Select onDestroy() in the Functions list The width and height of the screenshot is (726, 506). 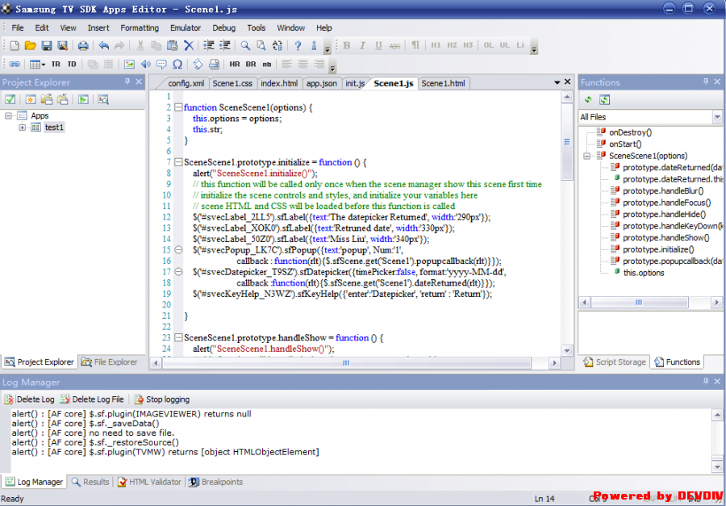coord(630,132)
